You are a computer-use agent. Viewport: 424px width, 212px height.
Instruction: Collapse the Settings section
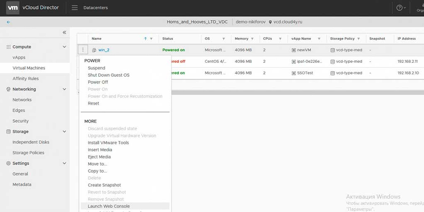(x=64, y=163)
